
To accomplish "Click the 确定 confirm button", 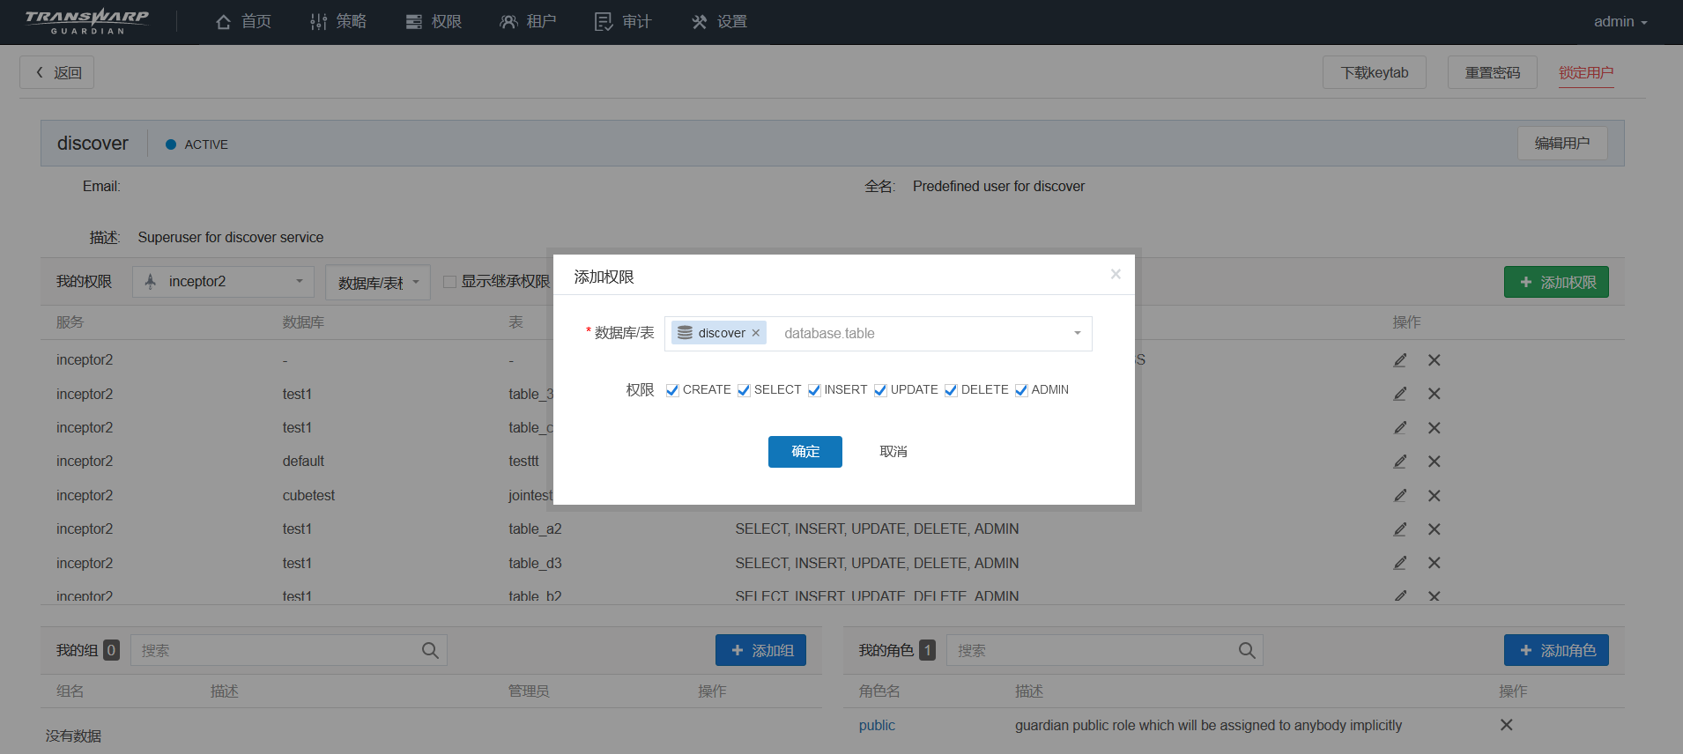I will [804, 452].
